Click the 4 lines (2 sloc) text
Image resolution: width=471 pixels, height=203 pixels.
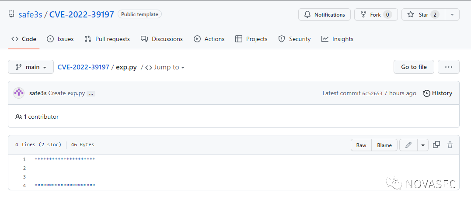(x=38, y=145)
